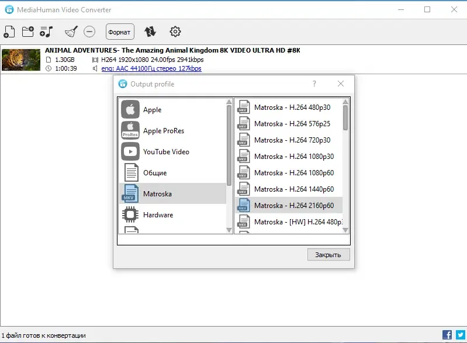This screenshot has width=467, height=343.
Task: Open settings with the gear icon
Action: tap(175, 32)
